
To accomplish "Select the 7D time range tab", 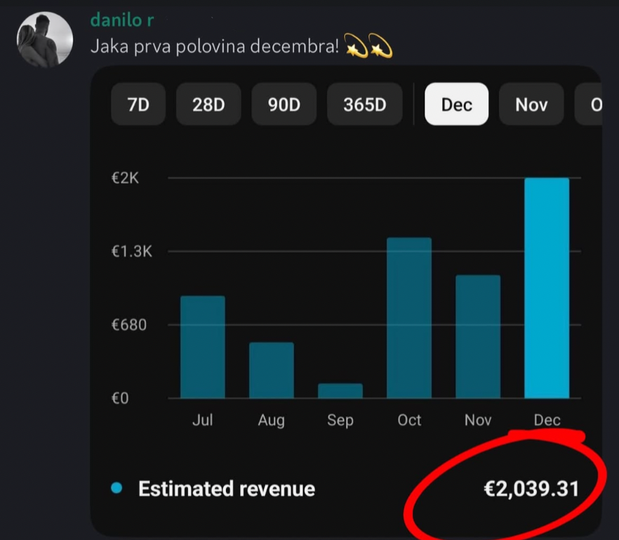I will tap(137, 104).
